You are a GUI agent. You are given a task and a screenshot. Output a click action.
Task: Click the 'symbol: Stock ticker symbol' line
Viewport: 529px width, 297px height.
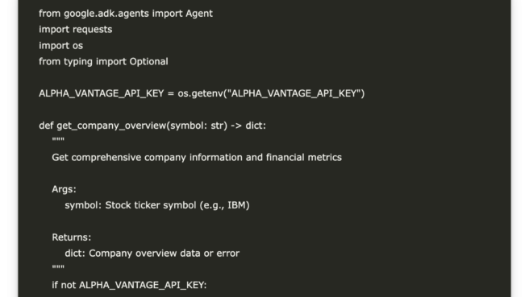[x=157, y=205]
